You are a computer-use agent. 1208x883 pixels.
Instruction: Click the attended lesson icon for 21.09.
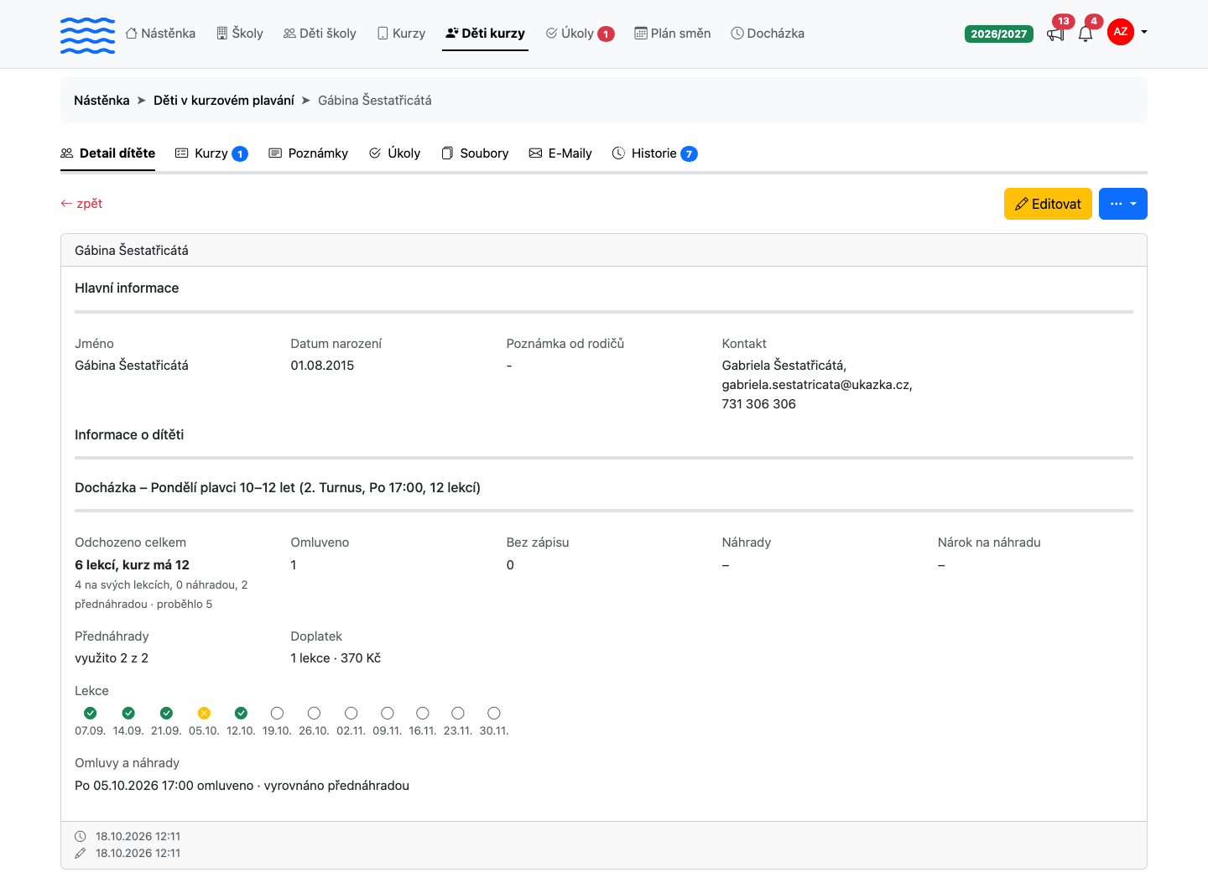166,713
